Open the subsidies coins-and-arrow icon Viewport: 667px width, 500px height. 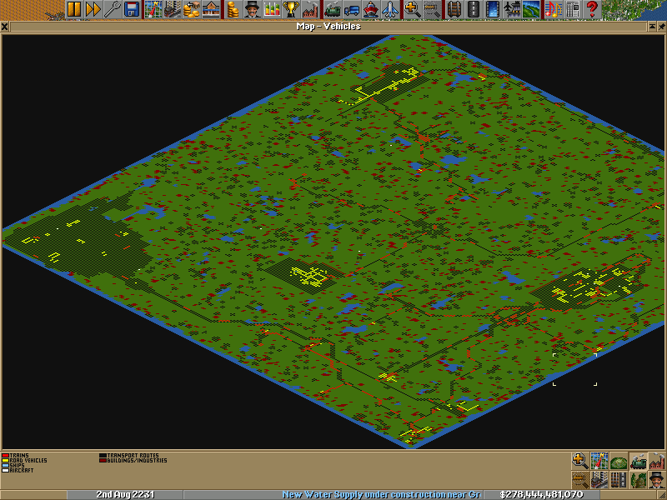click(191, 9)
